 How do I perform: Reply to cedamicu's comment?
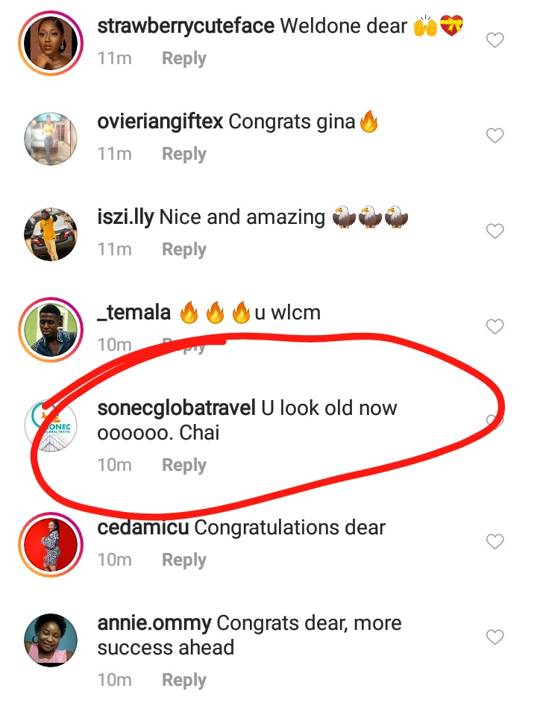tap(183, 560)
